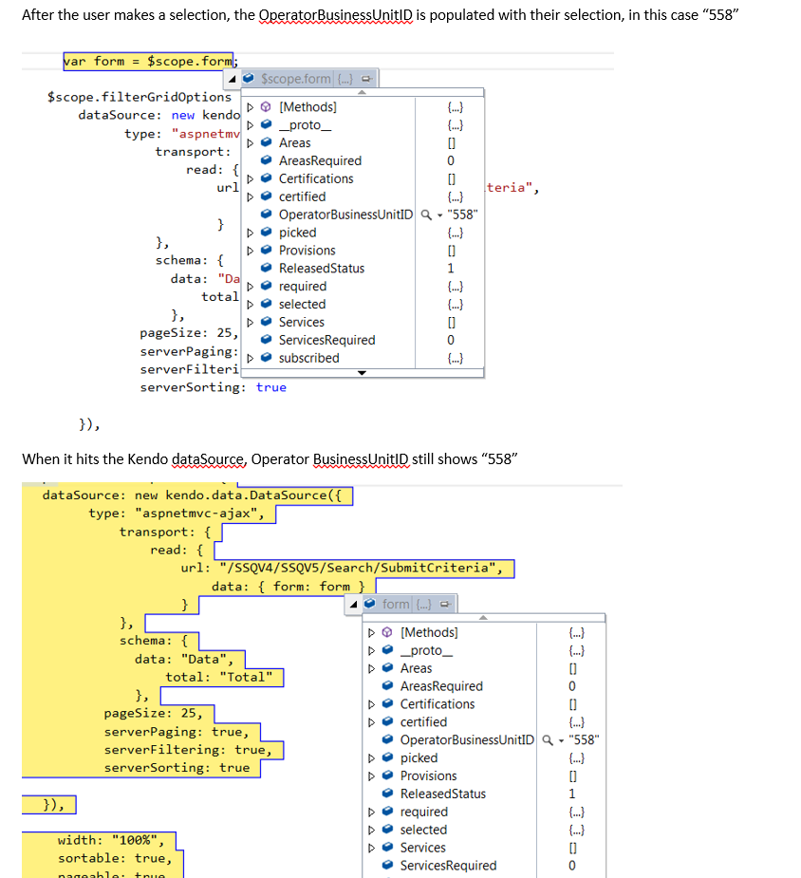
Task: Click 'width: "100%",' code line
Action: [x=111, y=840]
